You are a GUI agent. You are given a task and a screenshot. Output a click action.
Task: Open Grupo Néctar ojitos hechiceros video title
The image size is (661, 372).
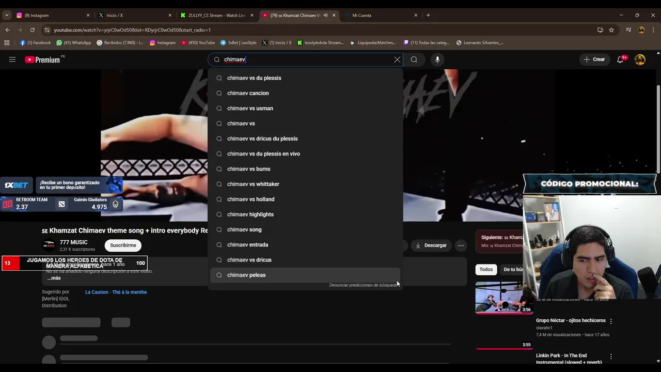pyautogui.click(x=570, y=320)
